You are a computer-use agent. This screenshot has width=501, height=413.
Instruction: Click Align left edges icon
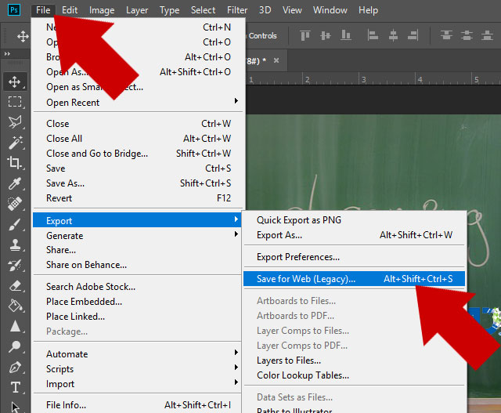pos(373,35)
